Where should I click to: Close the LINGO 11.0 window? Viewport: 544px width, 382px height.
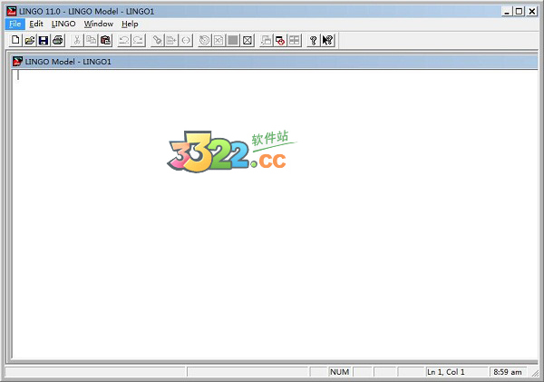532,12
